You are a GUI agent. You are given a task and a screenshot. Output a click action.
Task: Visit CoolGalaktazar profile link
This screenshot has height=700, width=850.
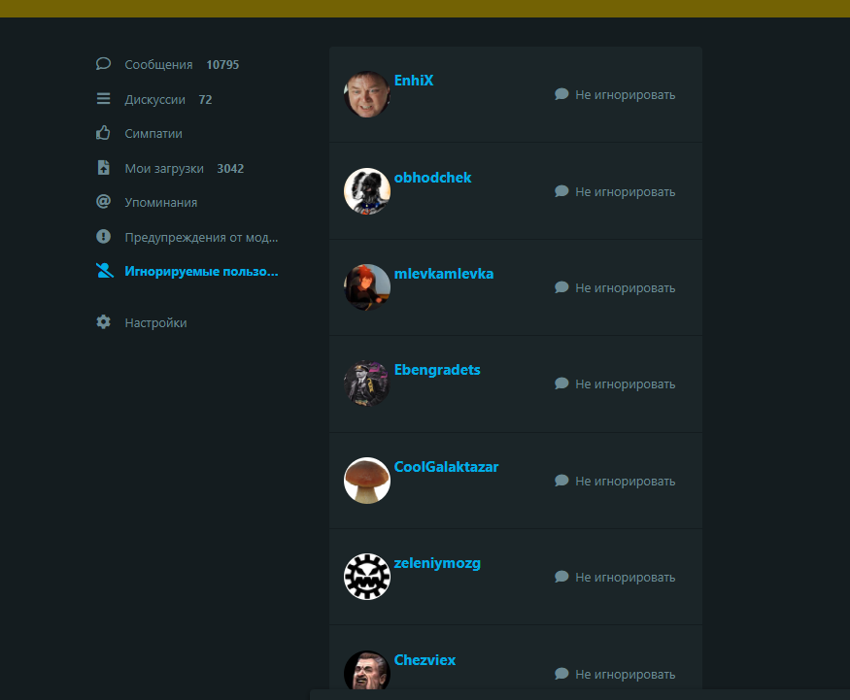pyautogui.click(x=446, y=467)
